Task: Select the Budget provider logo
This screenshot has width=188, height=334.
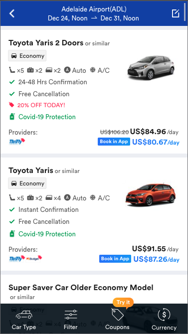Action: point(34,259)
